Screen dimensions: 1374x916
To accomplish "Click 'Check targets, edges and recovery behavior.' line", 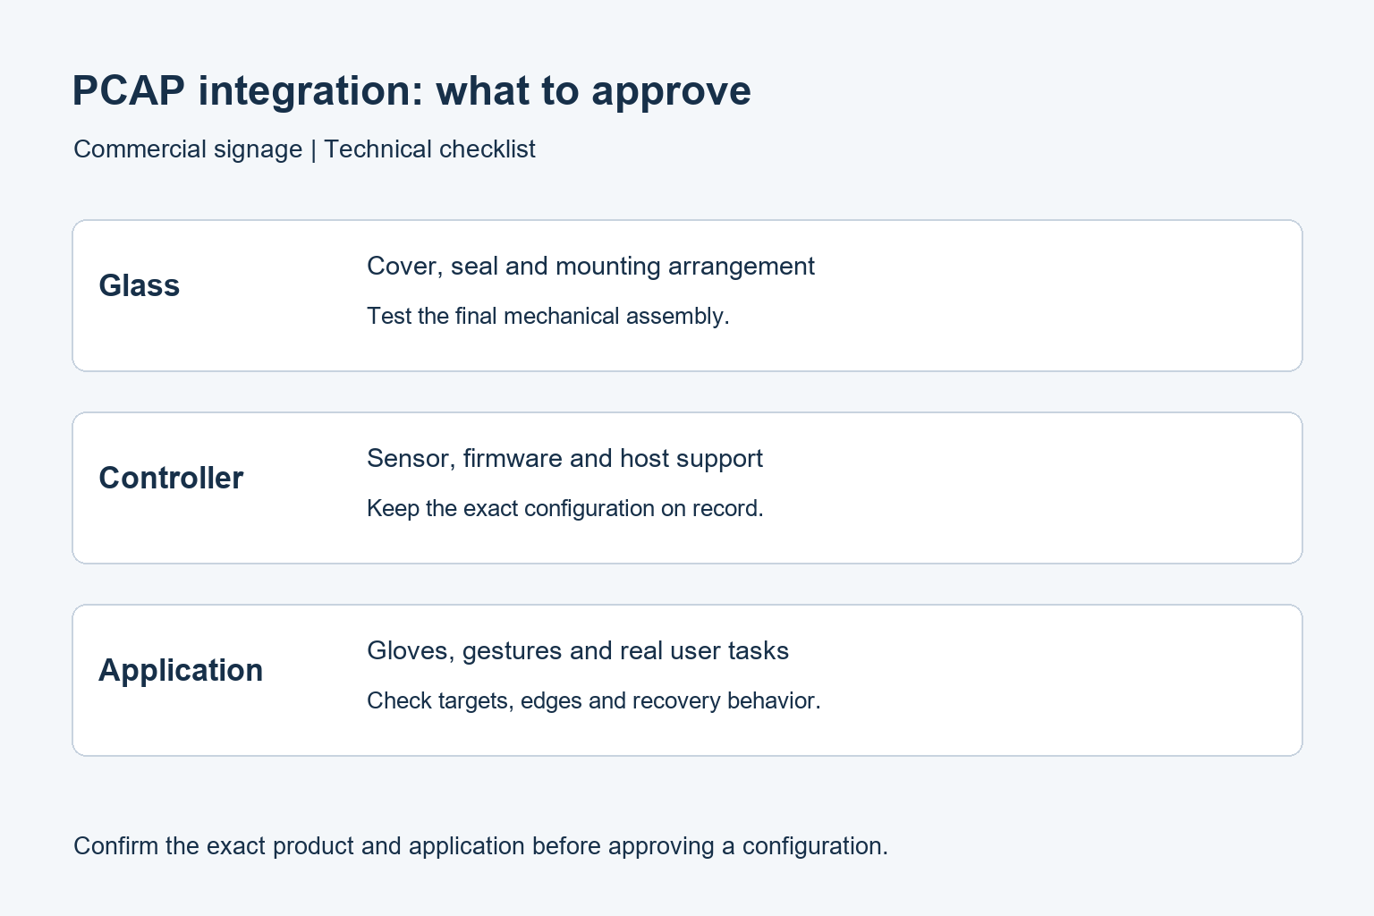I will click(x=594, y=700).
